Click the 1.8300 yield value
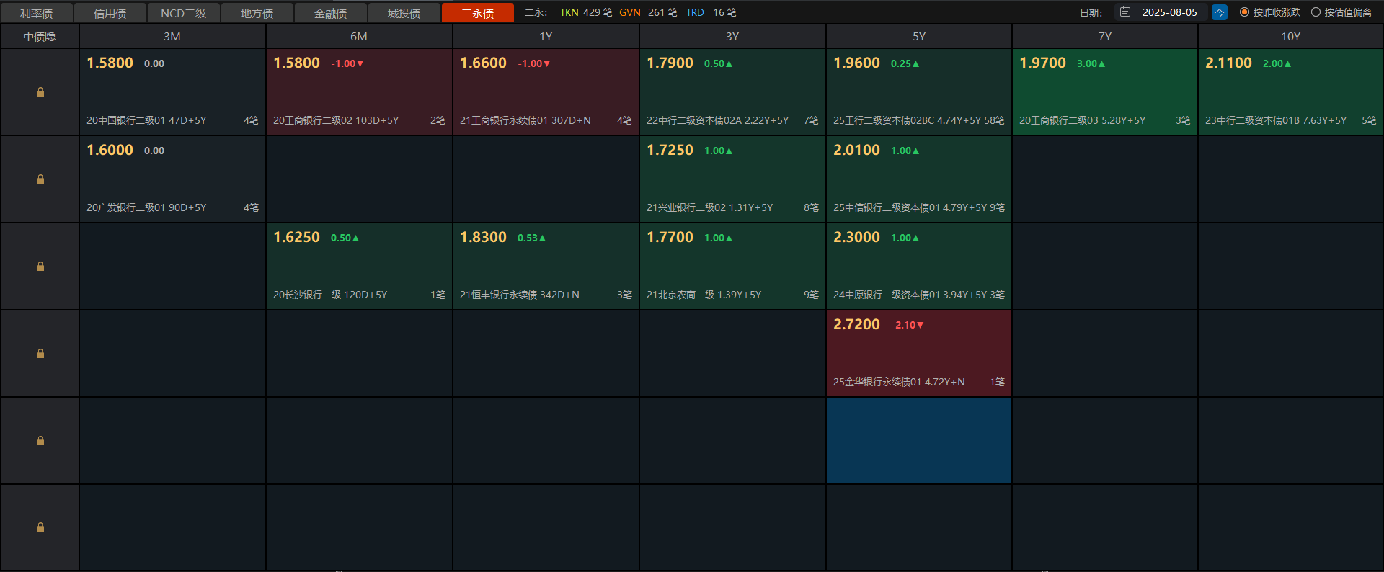The width and height of the screenshot is (1384, 572). [483, 238]
